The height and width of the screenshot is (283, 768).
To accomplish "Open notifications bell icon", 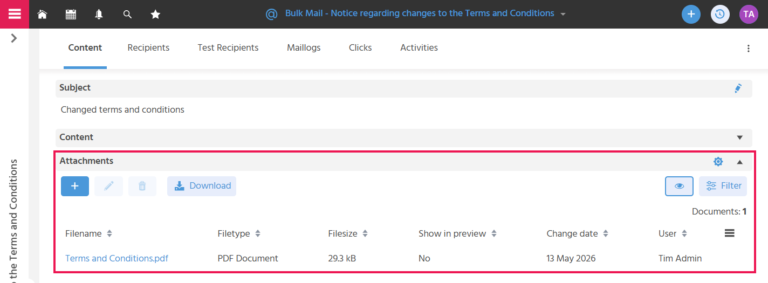I will [x=99, y=15].
